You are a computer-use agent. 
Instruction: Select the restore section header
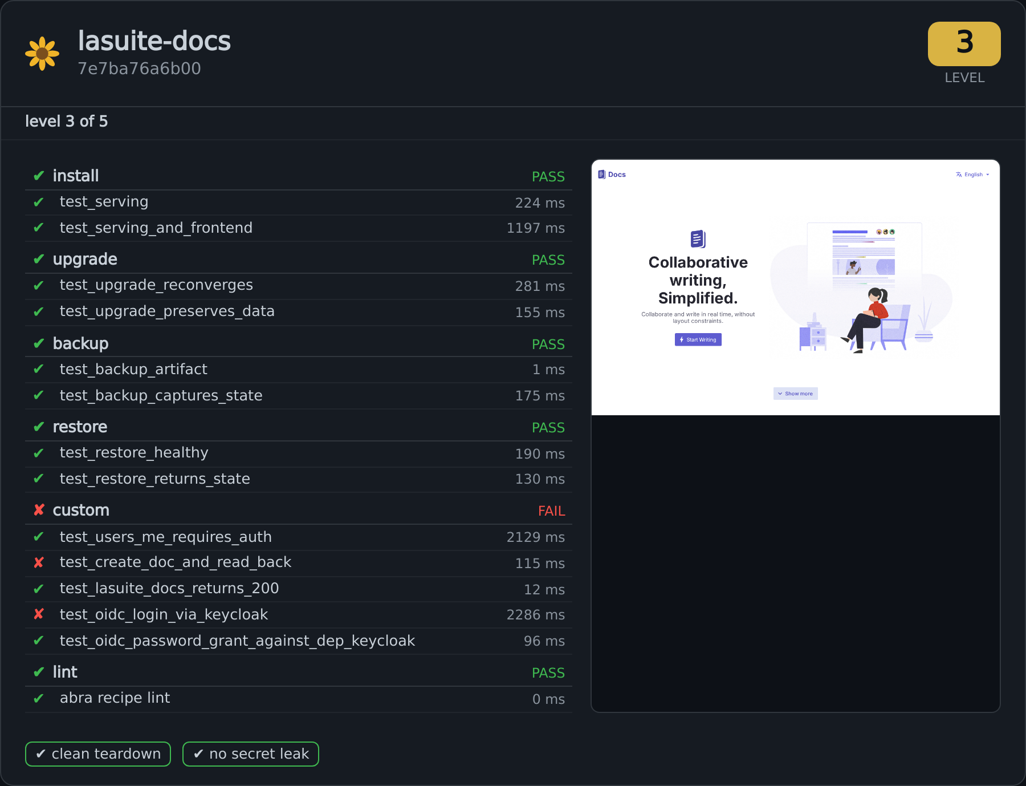pyautogui.click(x=299, y=427)
